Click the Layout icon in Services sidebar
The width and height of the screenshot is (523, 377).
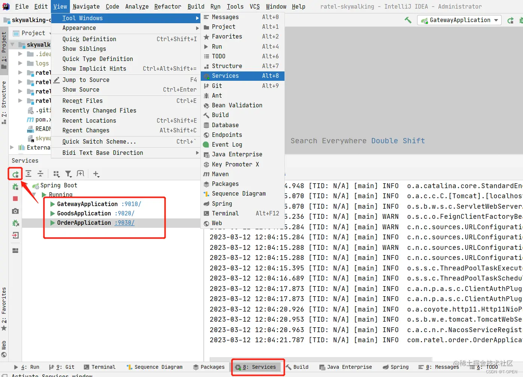tap(15, 251)
